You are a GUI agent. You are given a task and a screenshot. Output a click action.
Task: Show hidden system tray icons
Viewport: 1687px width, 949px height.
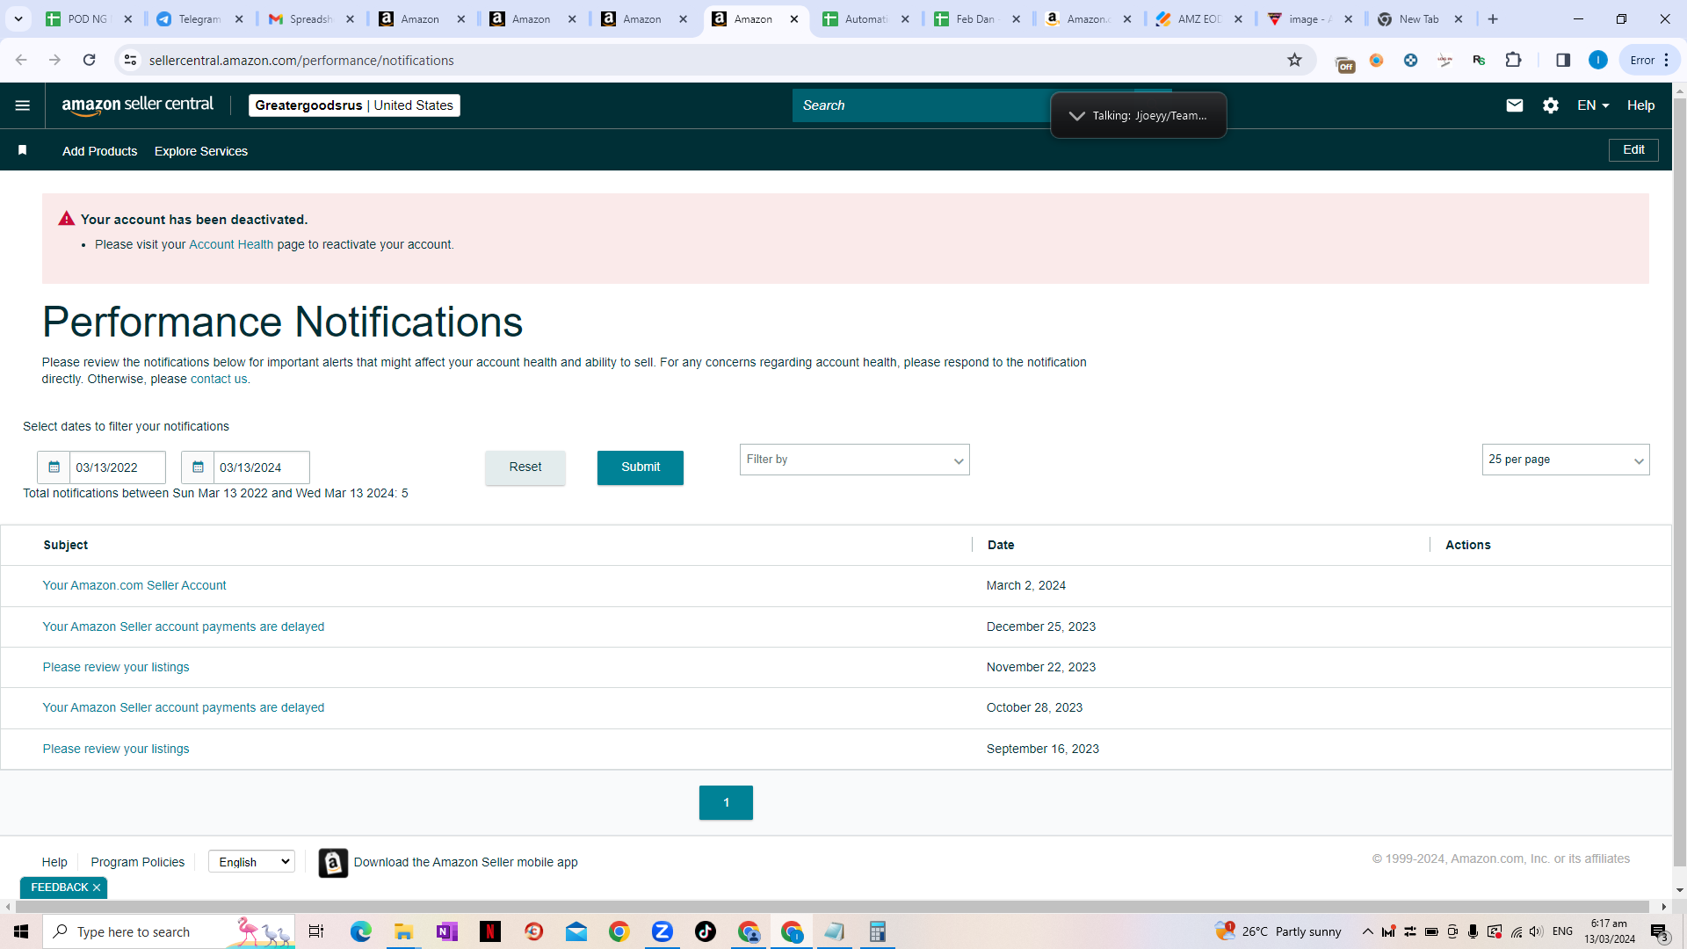click(1367, 931)
